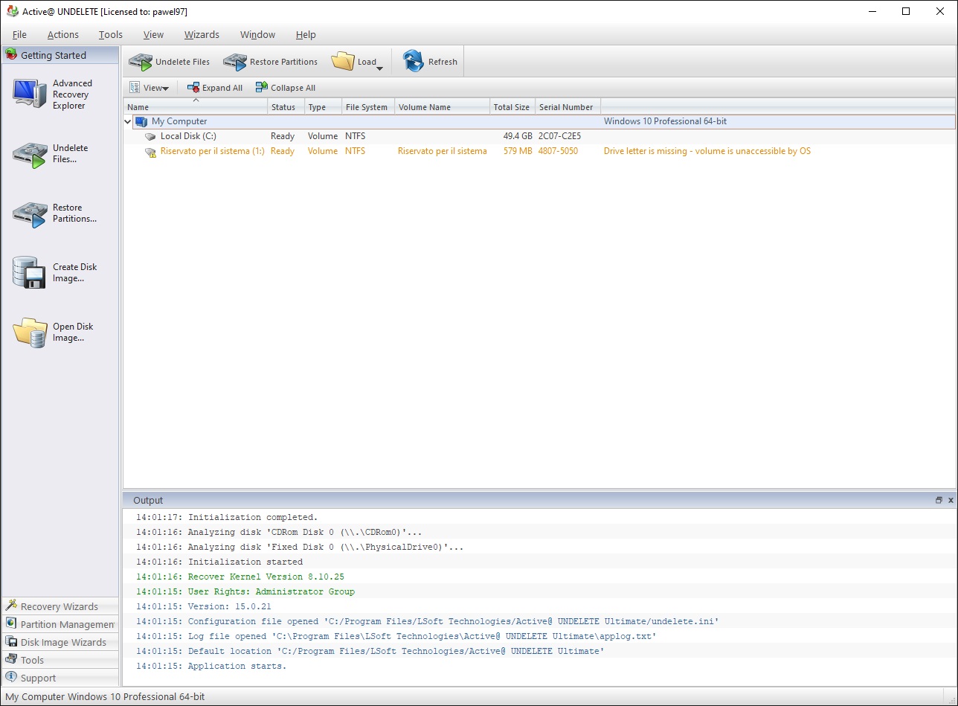Screen dimensions: 958x706
Task: Click the status bar My Computer text
Action: tap(105, 697)
